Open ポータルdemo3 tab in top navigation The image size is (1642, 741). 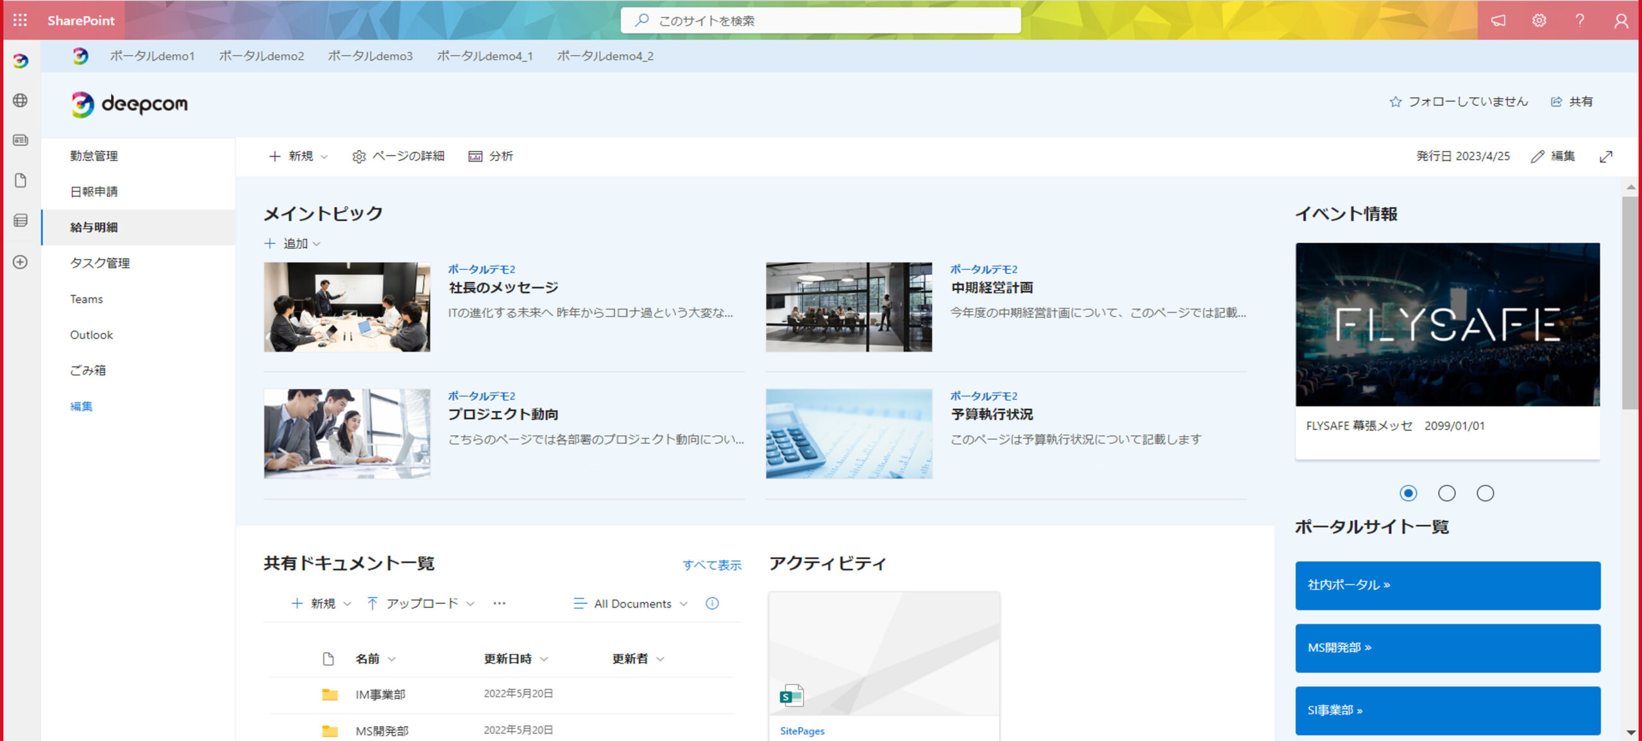(370, 56)
